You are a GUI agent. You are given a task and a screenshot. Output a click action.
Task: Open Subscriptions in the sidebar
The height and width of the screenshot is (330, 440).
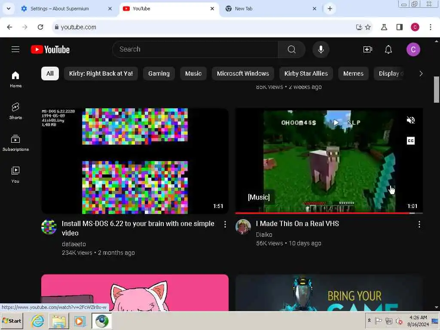pyautogui.click(x=15, y=143)
